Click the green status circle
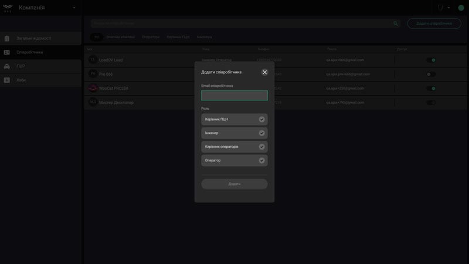 (x=461, y=8)
